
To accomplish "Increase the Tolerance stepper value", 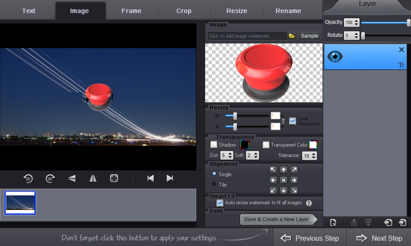I will (314, 154).
